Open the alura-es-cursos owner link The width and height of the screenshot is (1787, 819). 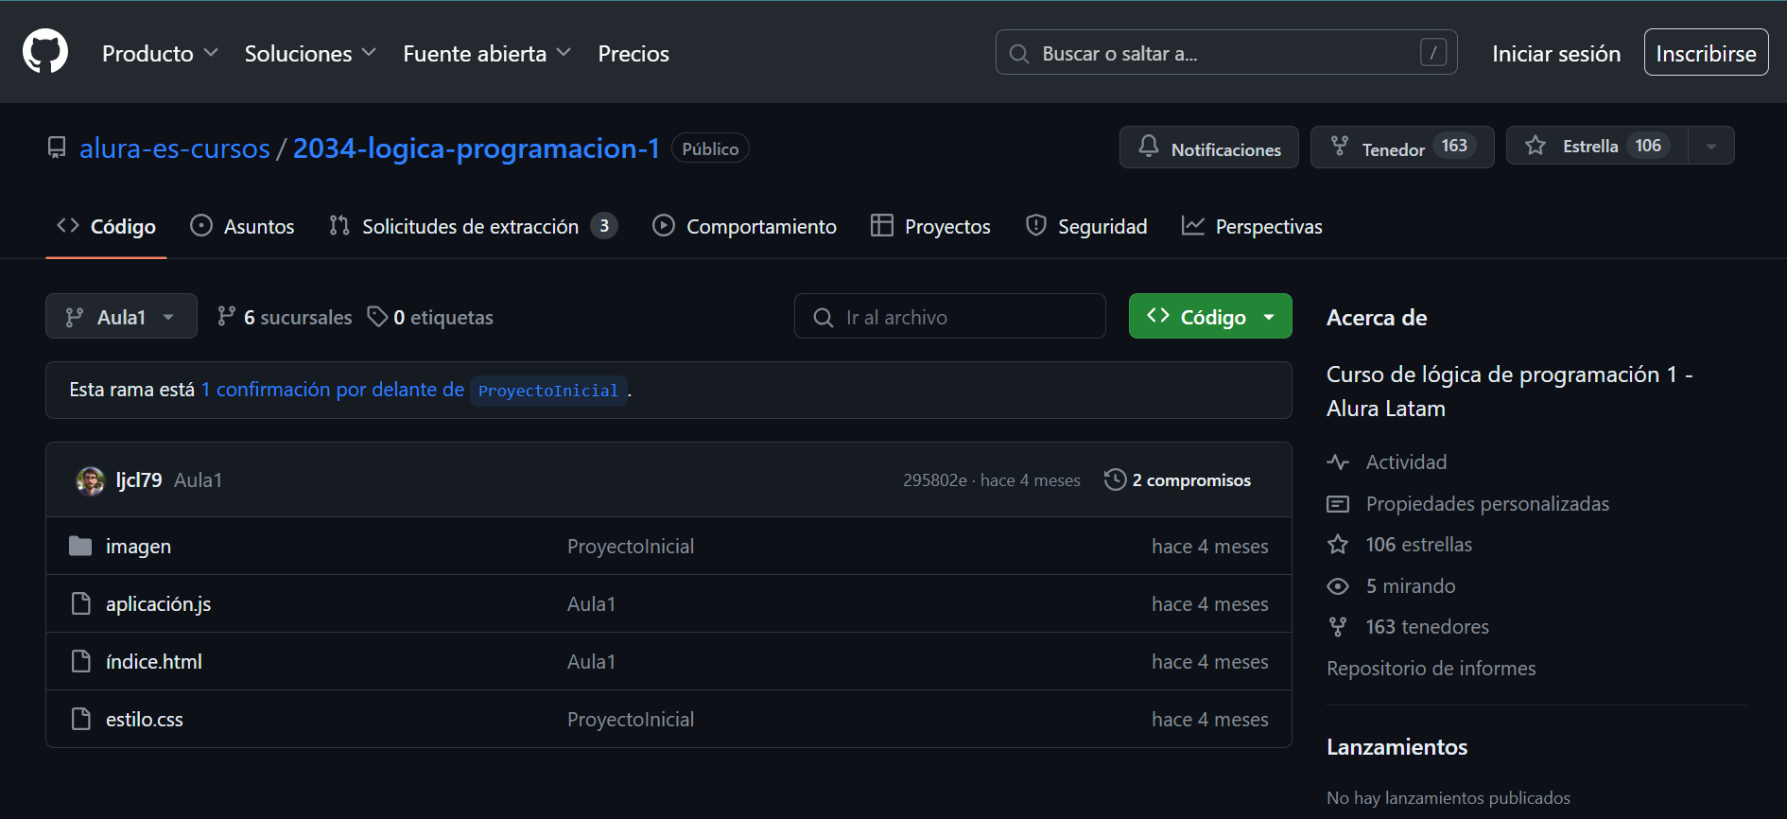click(x=175, y=148)
